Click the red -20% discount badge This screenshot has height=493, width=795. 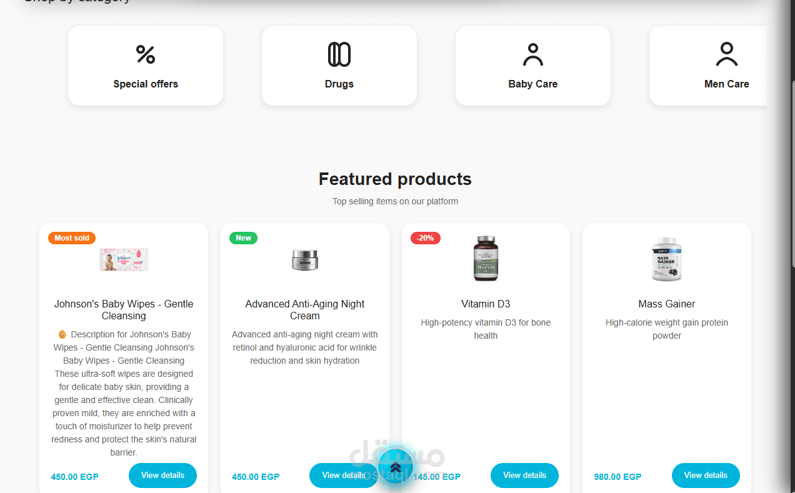coord(426,238)
